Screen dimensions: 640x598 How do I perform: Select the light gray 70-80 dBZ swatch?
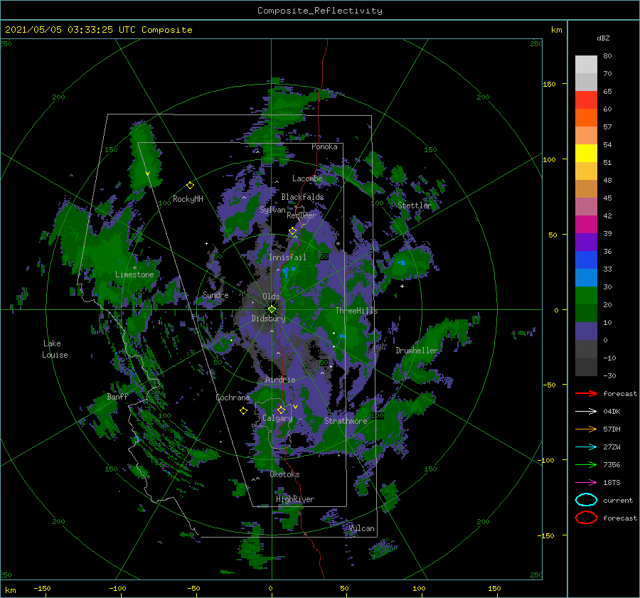tap(586, 65)
